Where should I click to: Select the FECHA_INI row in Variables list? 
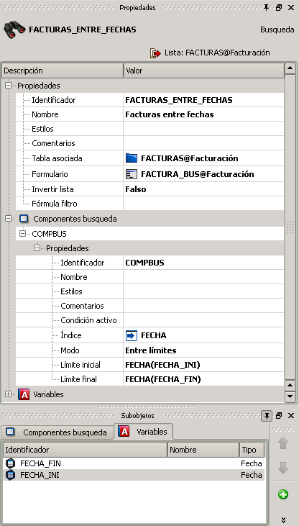click(134, 475)
